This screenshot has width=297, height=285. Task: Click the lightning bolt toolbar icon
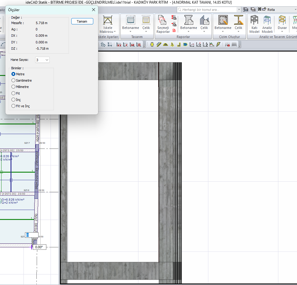tap(218, 45)
